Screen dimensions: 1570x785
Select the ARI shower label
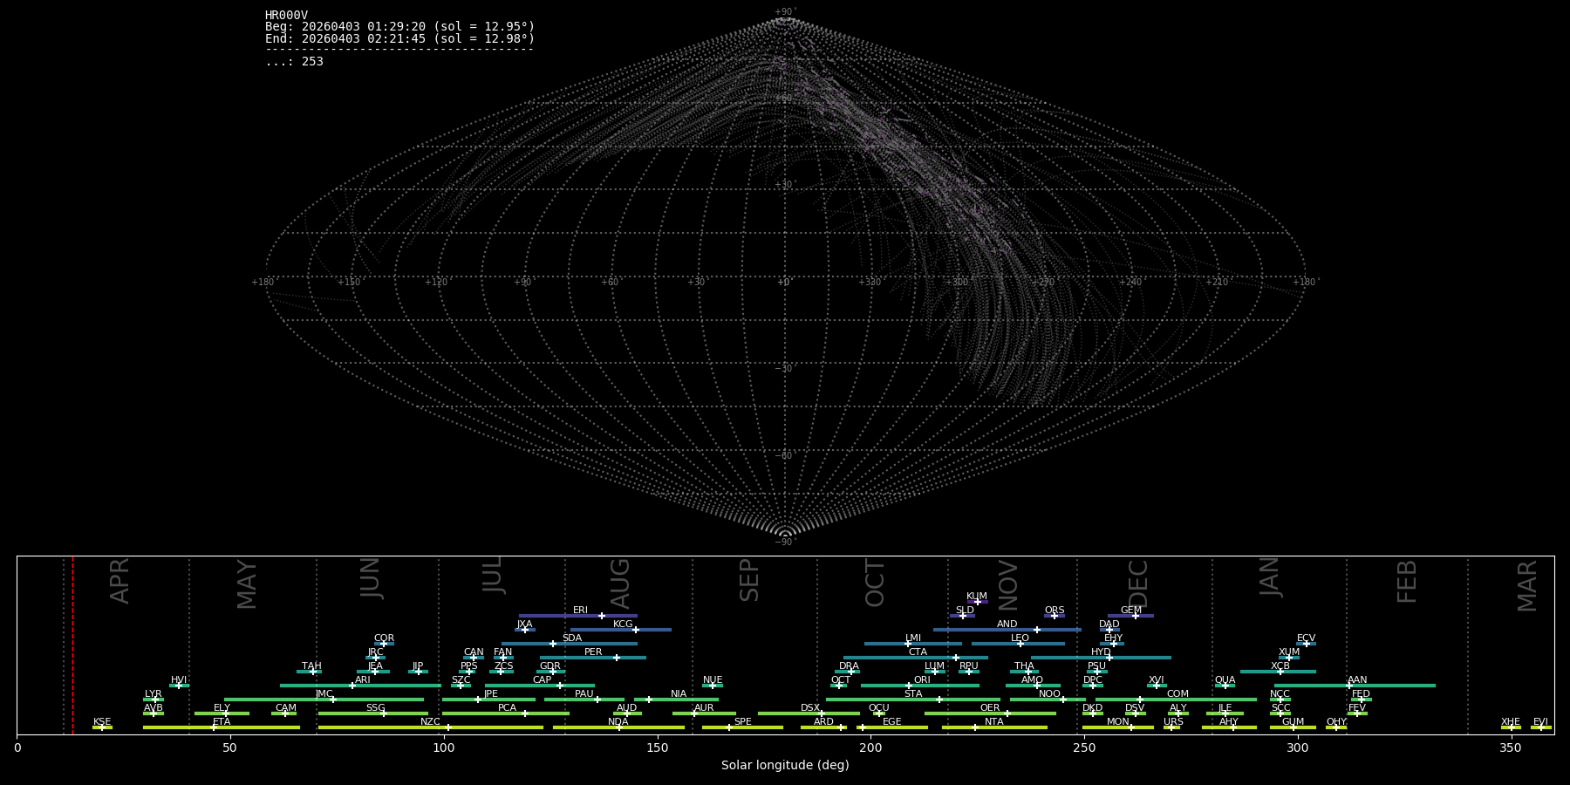pyautogui.click(x=363, y=679)
